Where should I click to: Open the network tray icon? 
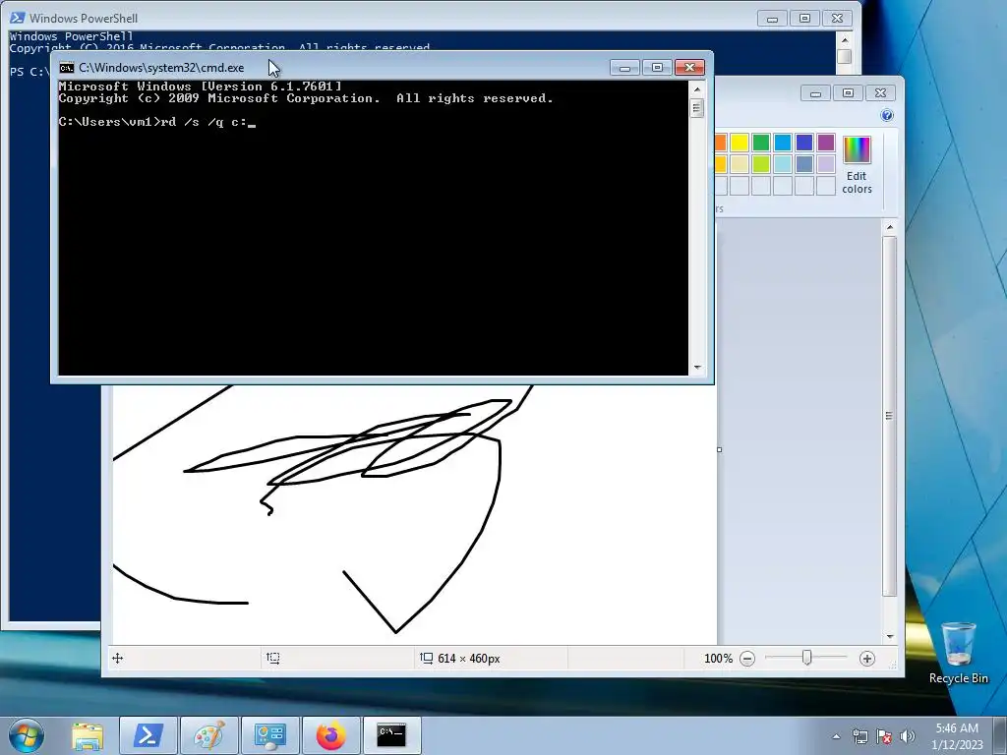coord(859,736)
